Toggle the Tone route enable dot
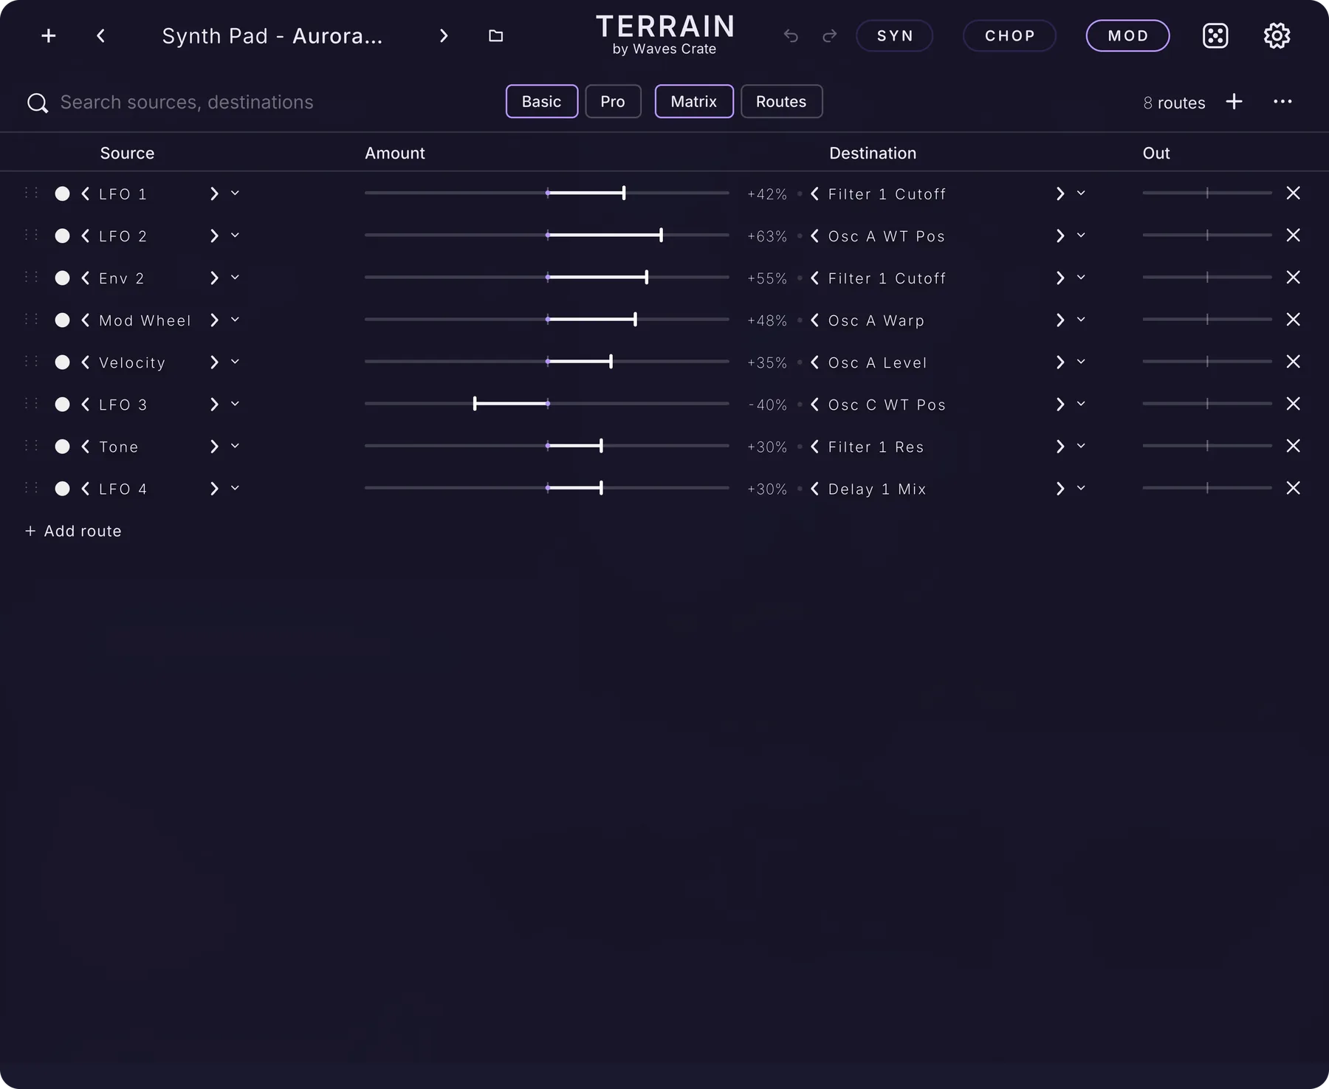This screenshot has width=1329, height=1089. [63, 446]
